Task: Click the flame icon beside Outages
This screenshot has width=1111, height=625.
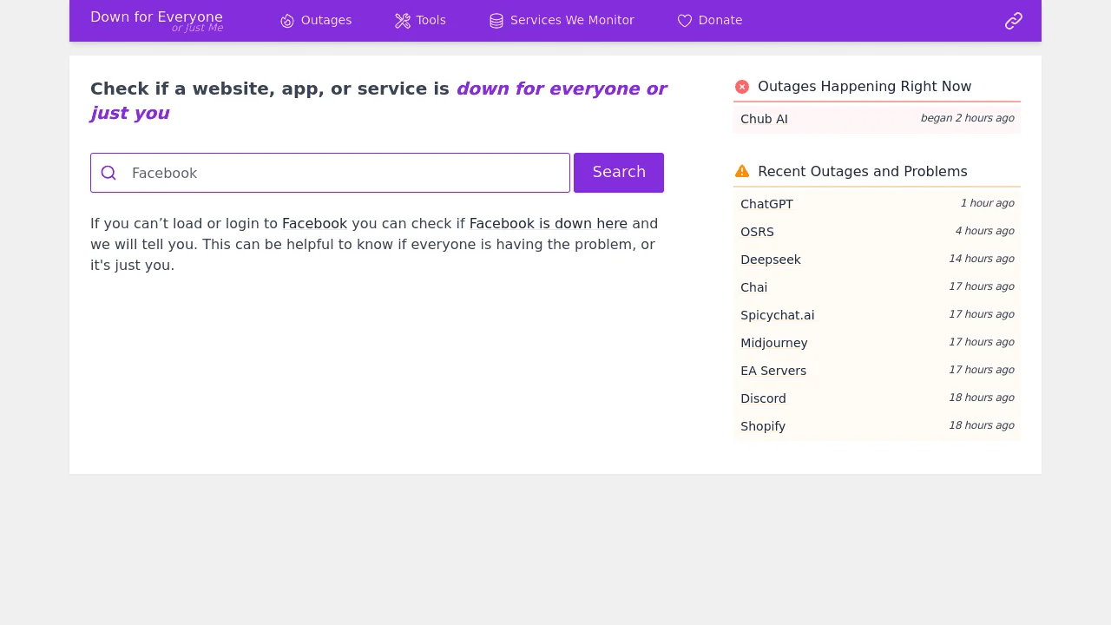Action: click(287, 21)
